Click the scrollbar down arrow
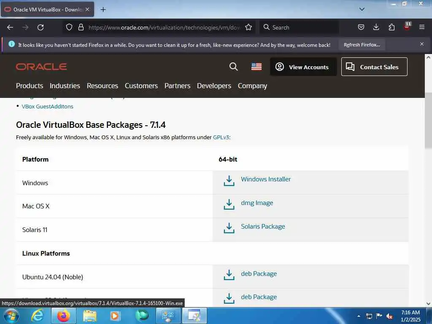 point(428,304)
